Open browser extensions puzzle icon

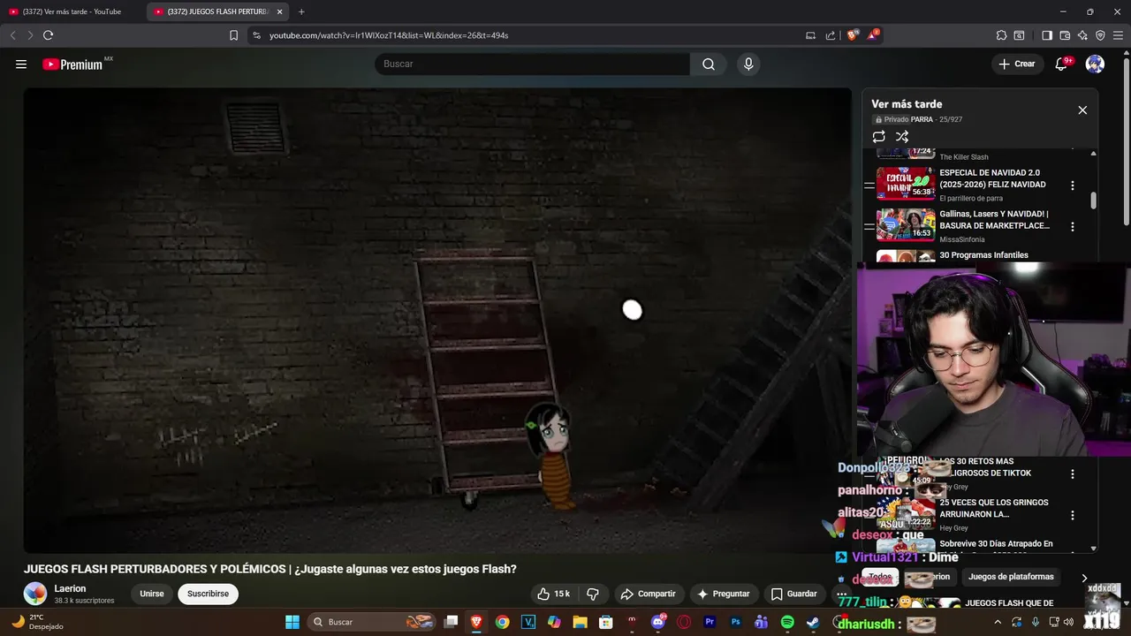click(x=1001, y=35)
